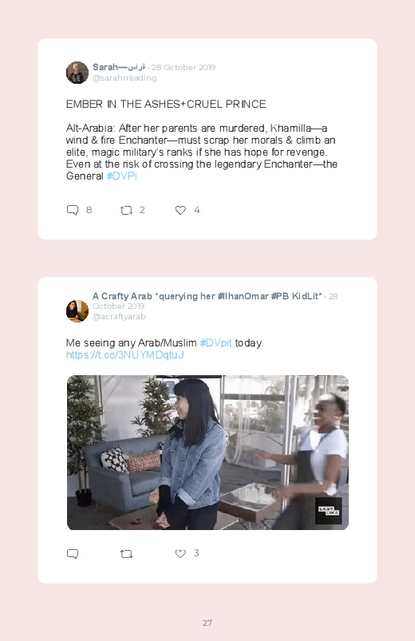
Task: Click retweet icon on Sarah's tweet
Action: coord(126,211)
